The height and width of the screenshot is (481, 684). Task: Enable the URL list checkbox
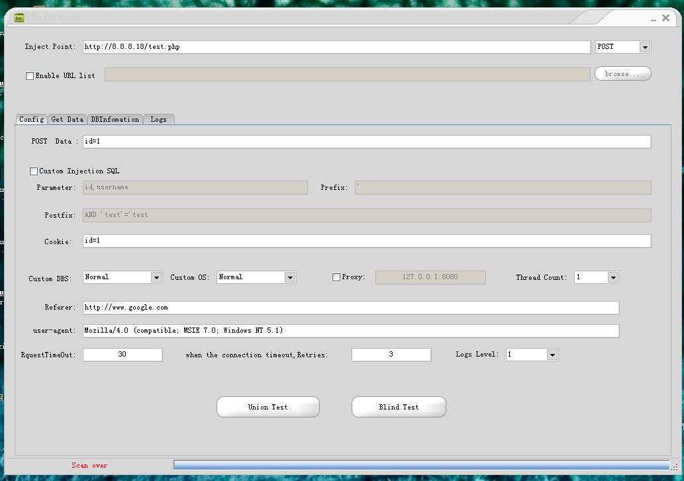[30, 76]
